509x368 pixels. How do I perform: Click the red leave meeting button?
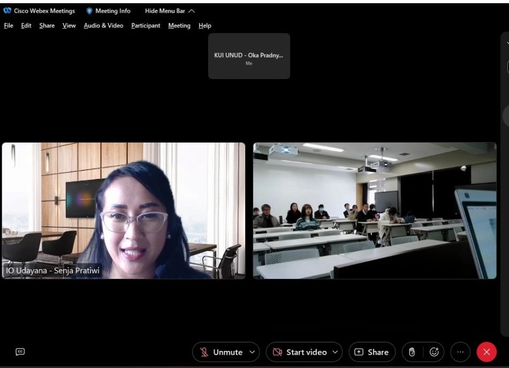[x=487, y=352]
